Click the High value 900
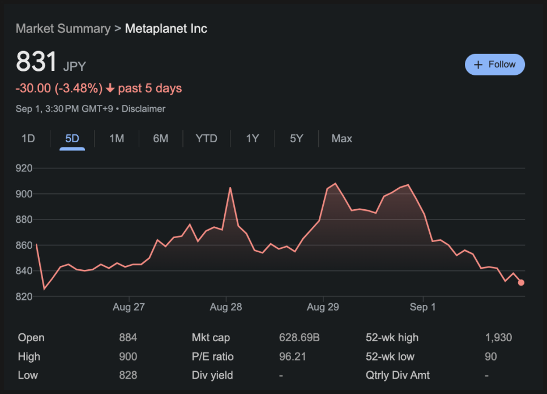 [128, 357]
